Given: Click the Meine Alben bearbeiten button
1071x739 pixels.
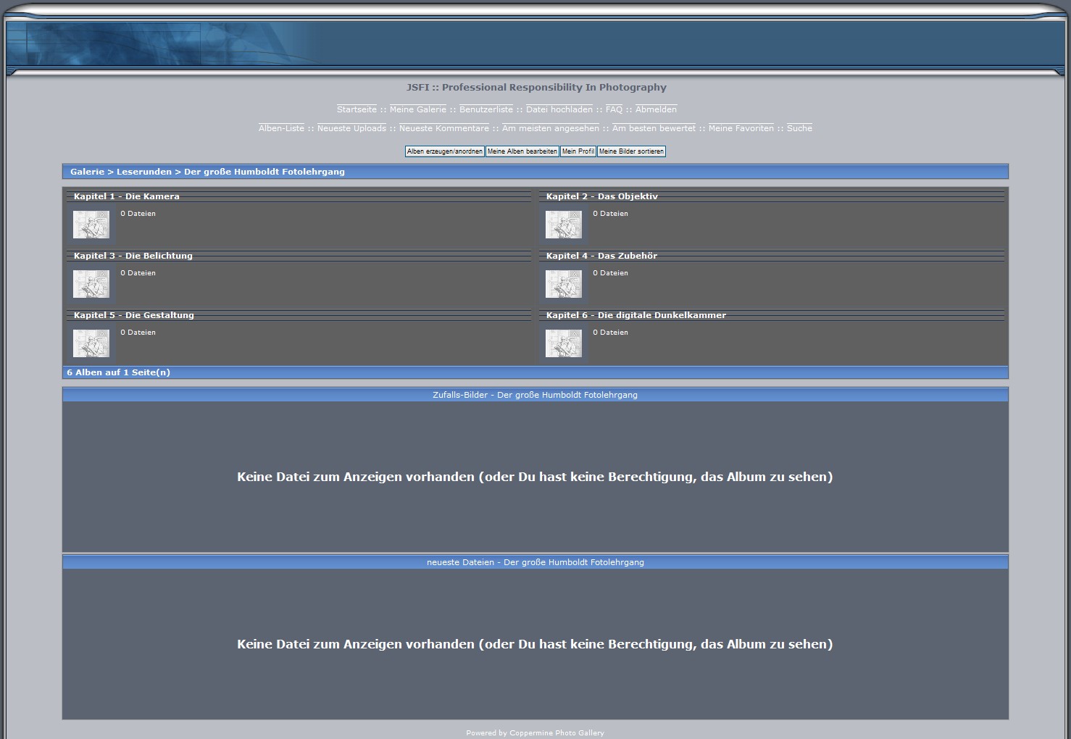Looking at the screenshot, I should point(522,151).
